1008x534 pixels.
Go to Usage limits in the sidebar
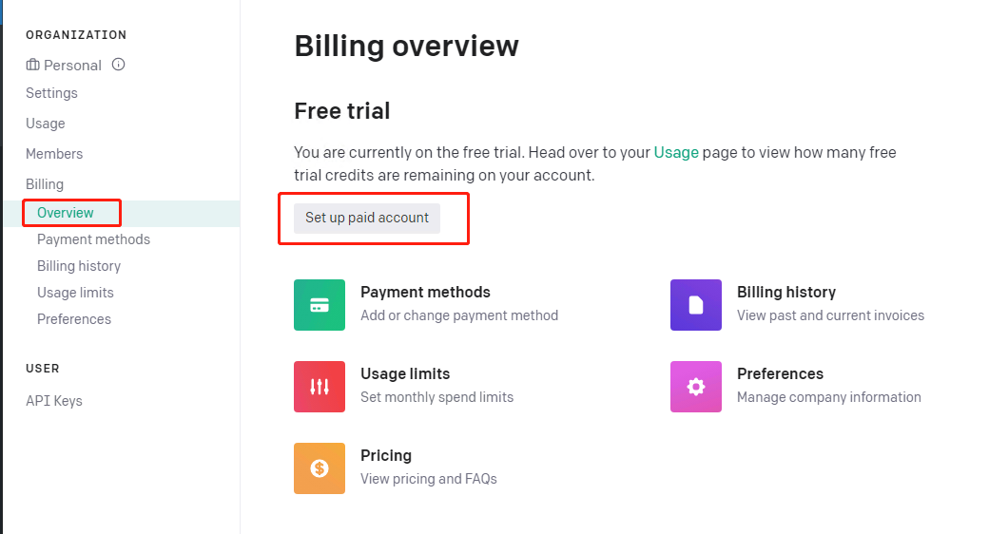[75, 293]
